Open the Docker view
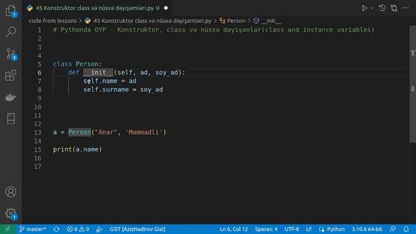The height and width of the screenshot is (234, 416). pyautogui.click(x=10, y=97)
